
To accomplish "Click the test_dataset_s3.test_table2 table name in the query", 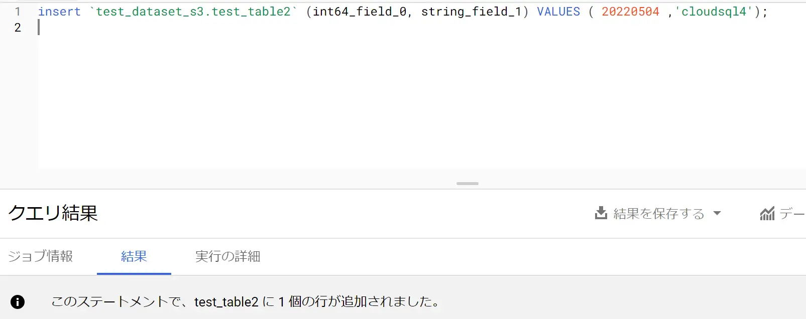I will pos(193,12).
